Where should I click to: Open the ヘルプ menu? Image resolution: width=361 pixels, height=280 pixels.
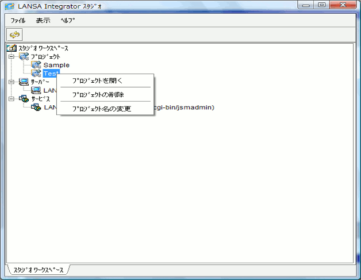point(68,21)
